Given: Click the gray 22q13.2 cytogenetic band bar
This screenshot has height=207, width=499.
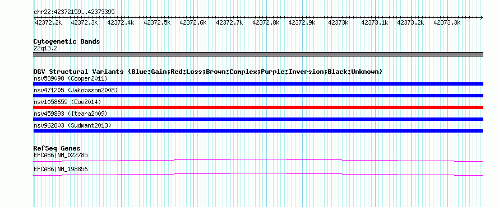Looking at the screenshot, I should coord(258,54).
